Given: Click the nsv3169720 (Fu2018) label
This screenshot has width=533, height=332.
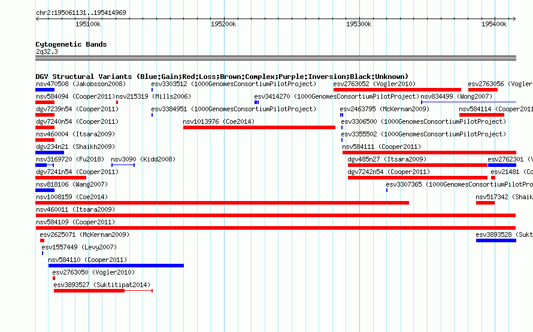Looking at the screenshot, I should [70, 159].
